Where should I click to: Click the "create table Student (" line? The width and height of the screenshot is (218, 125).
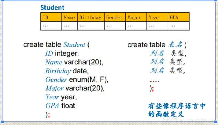pos(56,45)
